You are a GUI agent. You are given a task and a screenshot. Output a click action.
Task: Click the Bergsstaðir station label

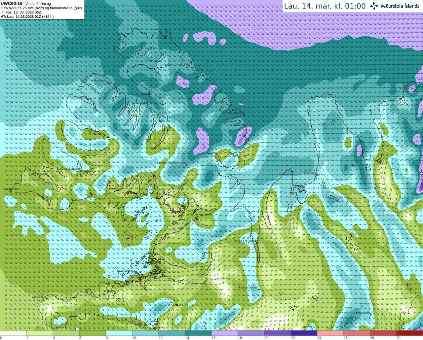359,165
